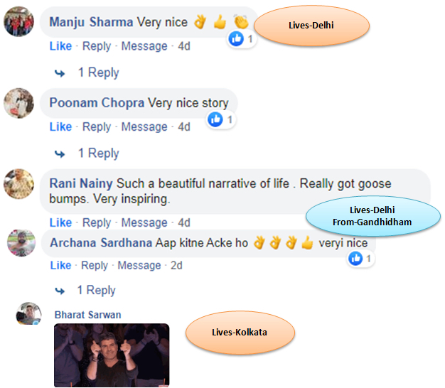The height and width of the screenshot is (388, 445).
Task: Message Rani Nainy from her comment
Action: (144, 222)
